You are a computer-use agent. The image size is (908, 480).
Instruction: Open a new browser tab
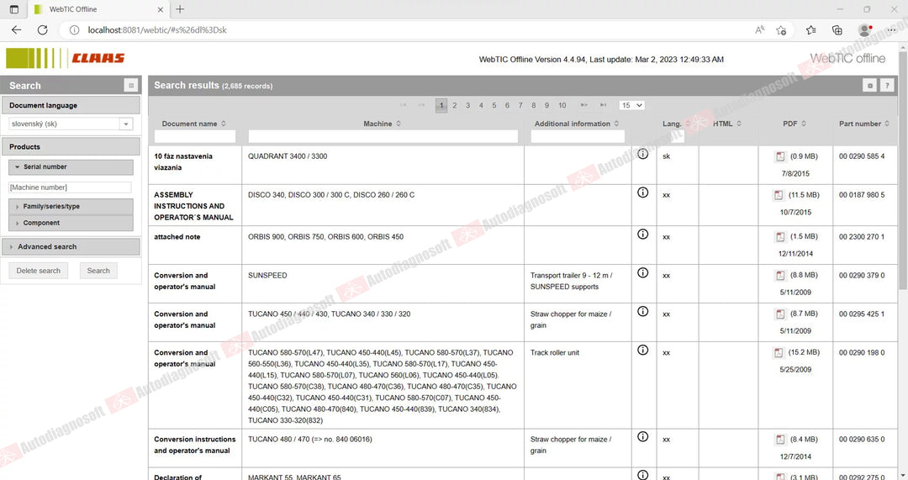click(x=180, y=9)
